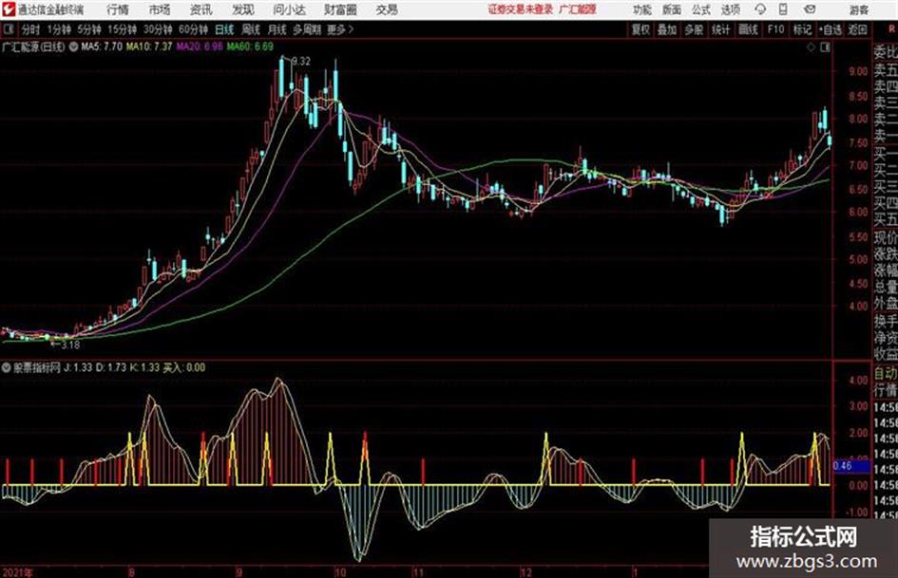Click the 叠加 overlay button

click(667, 29)
